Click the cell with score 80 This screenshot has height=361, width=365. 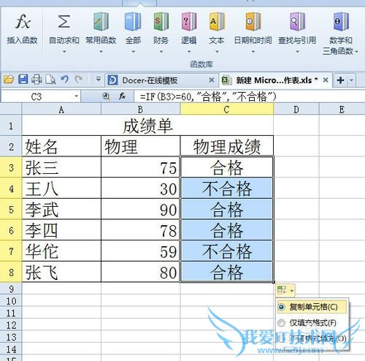(140, 272)
